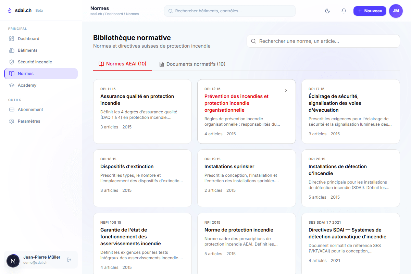
Task: Click the norm library search field
Action: point(323,41)
